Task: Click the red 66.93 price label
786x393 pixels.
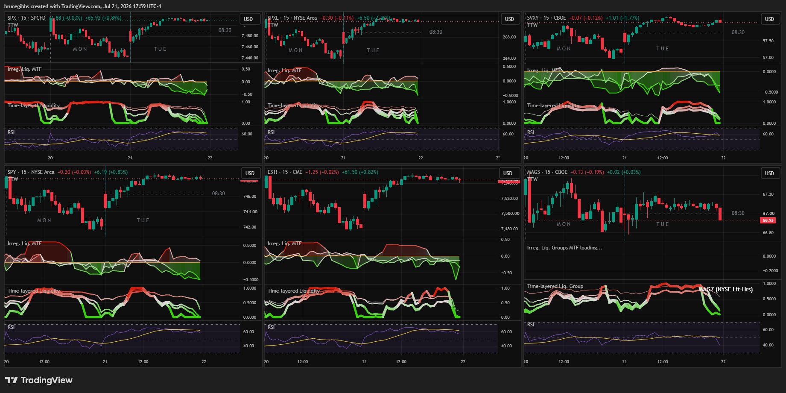Action: tap(768, 220)
